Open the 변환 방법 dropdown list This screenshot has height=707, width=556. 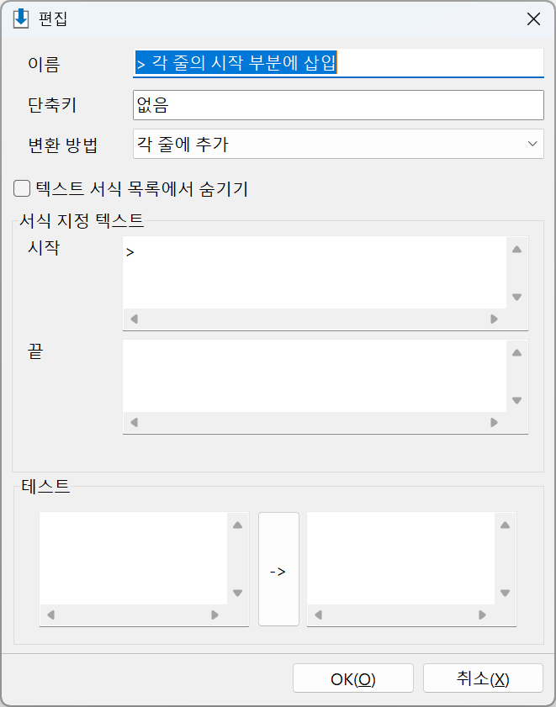(x=338, y=144)
